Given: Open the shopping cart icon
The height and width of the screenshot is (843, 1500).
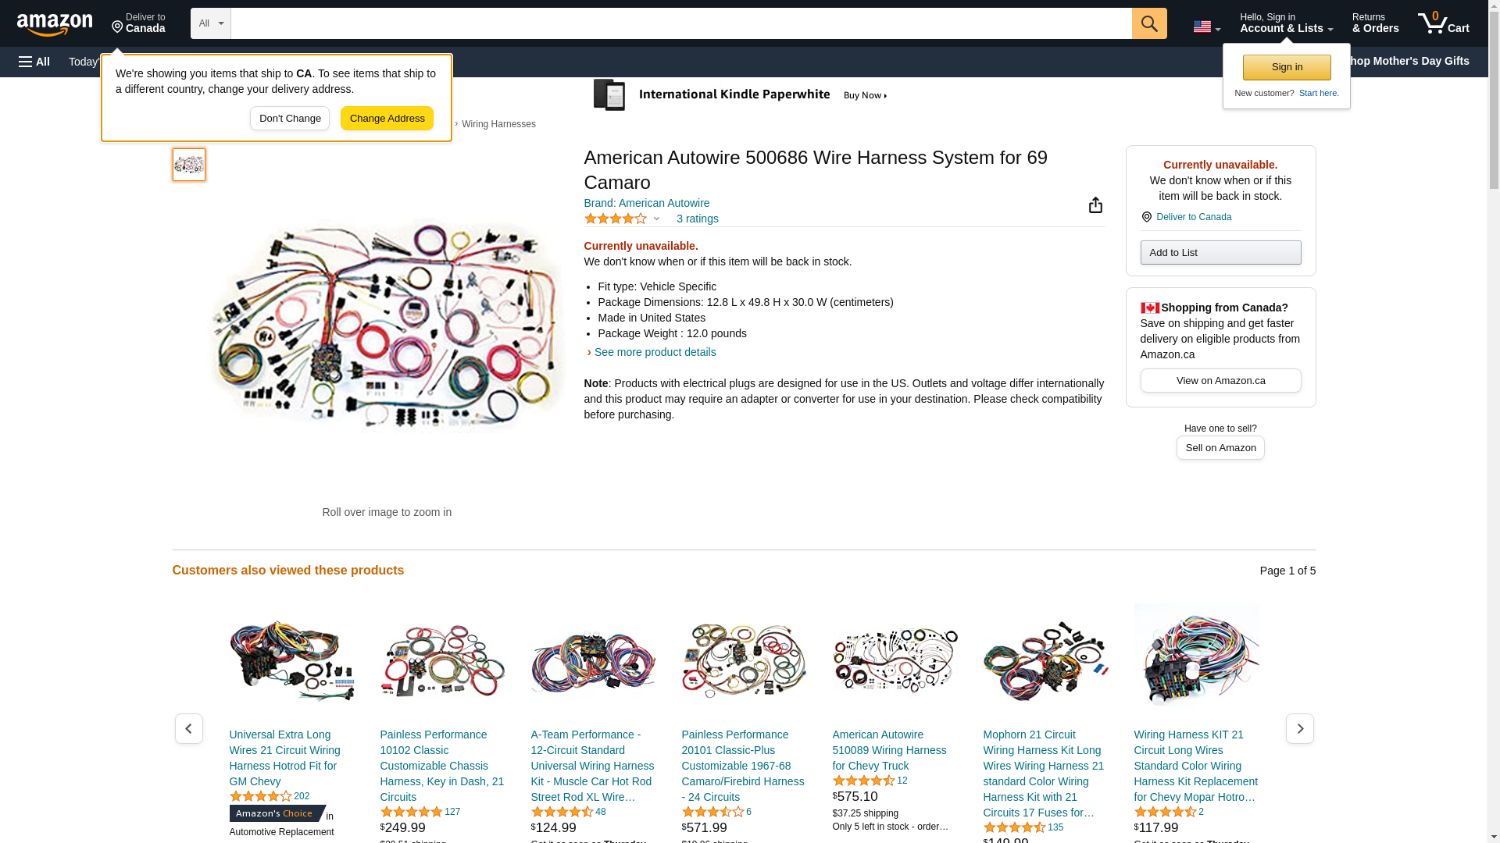Looking at the screenshot, I should (x=1444, y=23).
